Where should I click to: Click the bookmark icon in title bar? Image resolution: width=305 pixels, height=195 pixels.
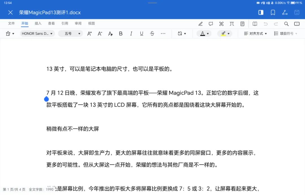pyautogui.click(x=272, y=12)
